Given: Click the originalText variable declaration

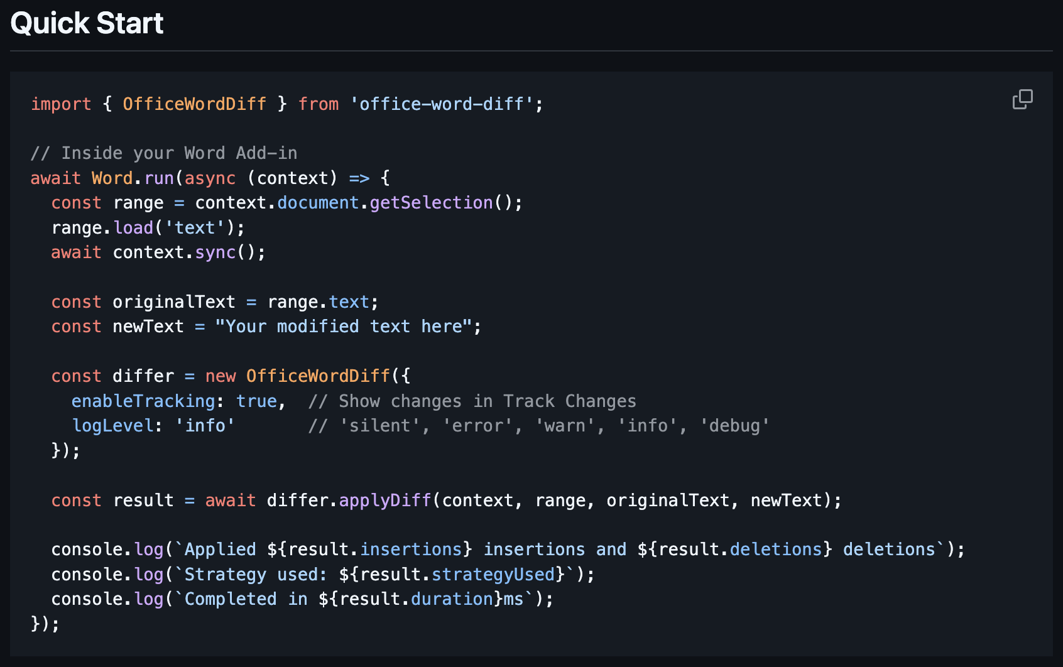Looking at the screenshot, I should tap(173, 302).
